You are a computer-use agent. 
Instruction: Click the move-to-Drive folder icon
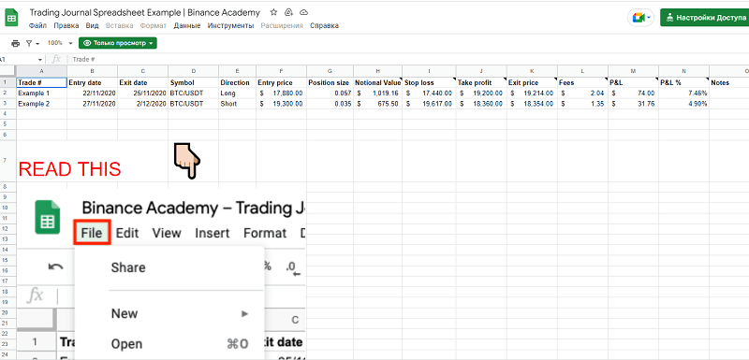288,12
